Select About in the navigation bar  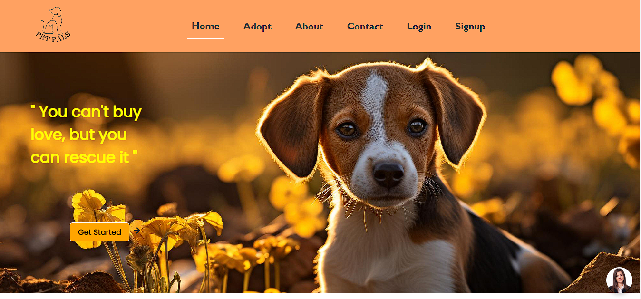pos(309,27)
